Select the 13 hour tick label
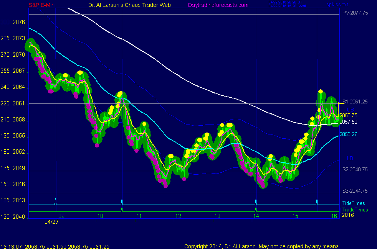The width and height of the screenshot is (377, 249). click(x=217, y=216)
